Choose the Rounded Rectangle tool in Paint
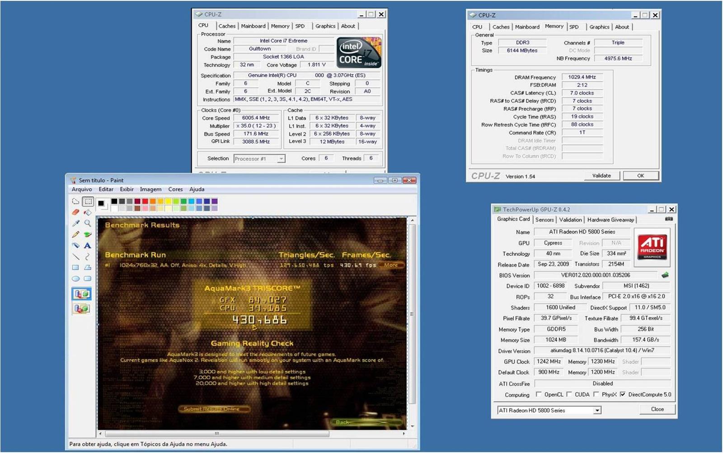This screenshot has width=723, height=453. tap(88, 278)
